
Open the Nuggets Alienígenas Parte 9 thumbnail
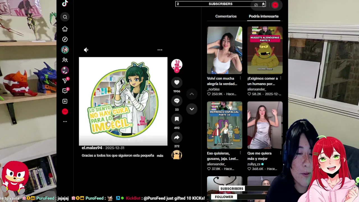click(x=265, y=50)
